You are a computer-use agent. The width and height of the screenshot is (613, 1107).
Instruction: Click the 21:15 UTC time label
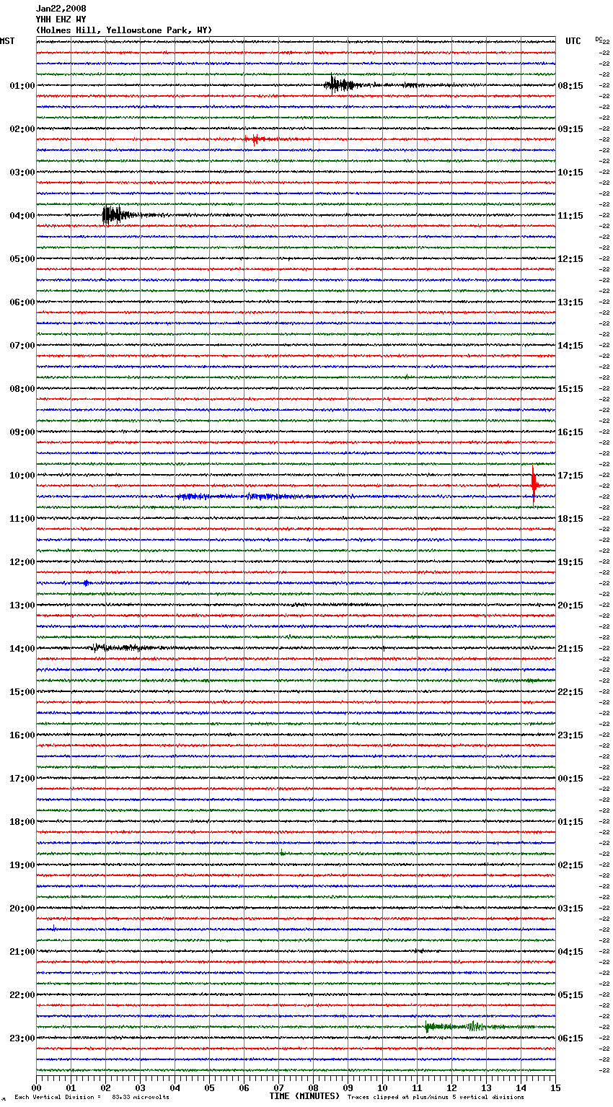coord(570,649)
